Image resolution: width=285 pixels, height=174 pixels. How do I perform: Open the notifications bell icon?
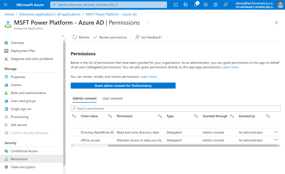(196, 5)
